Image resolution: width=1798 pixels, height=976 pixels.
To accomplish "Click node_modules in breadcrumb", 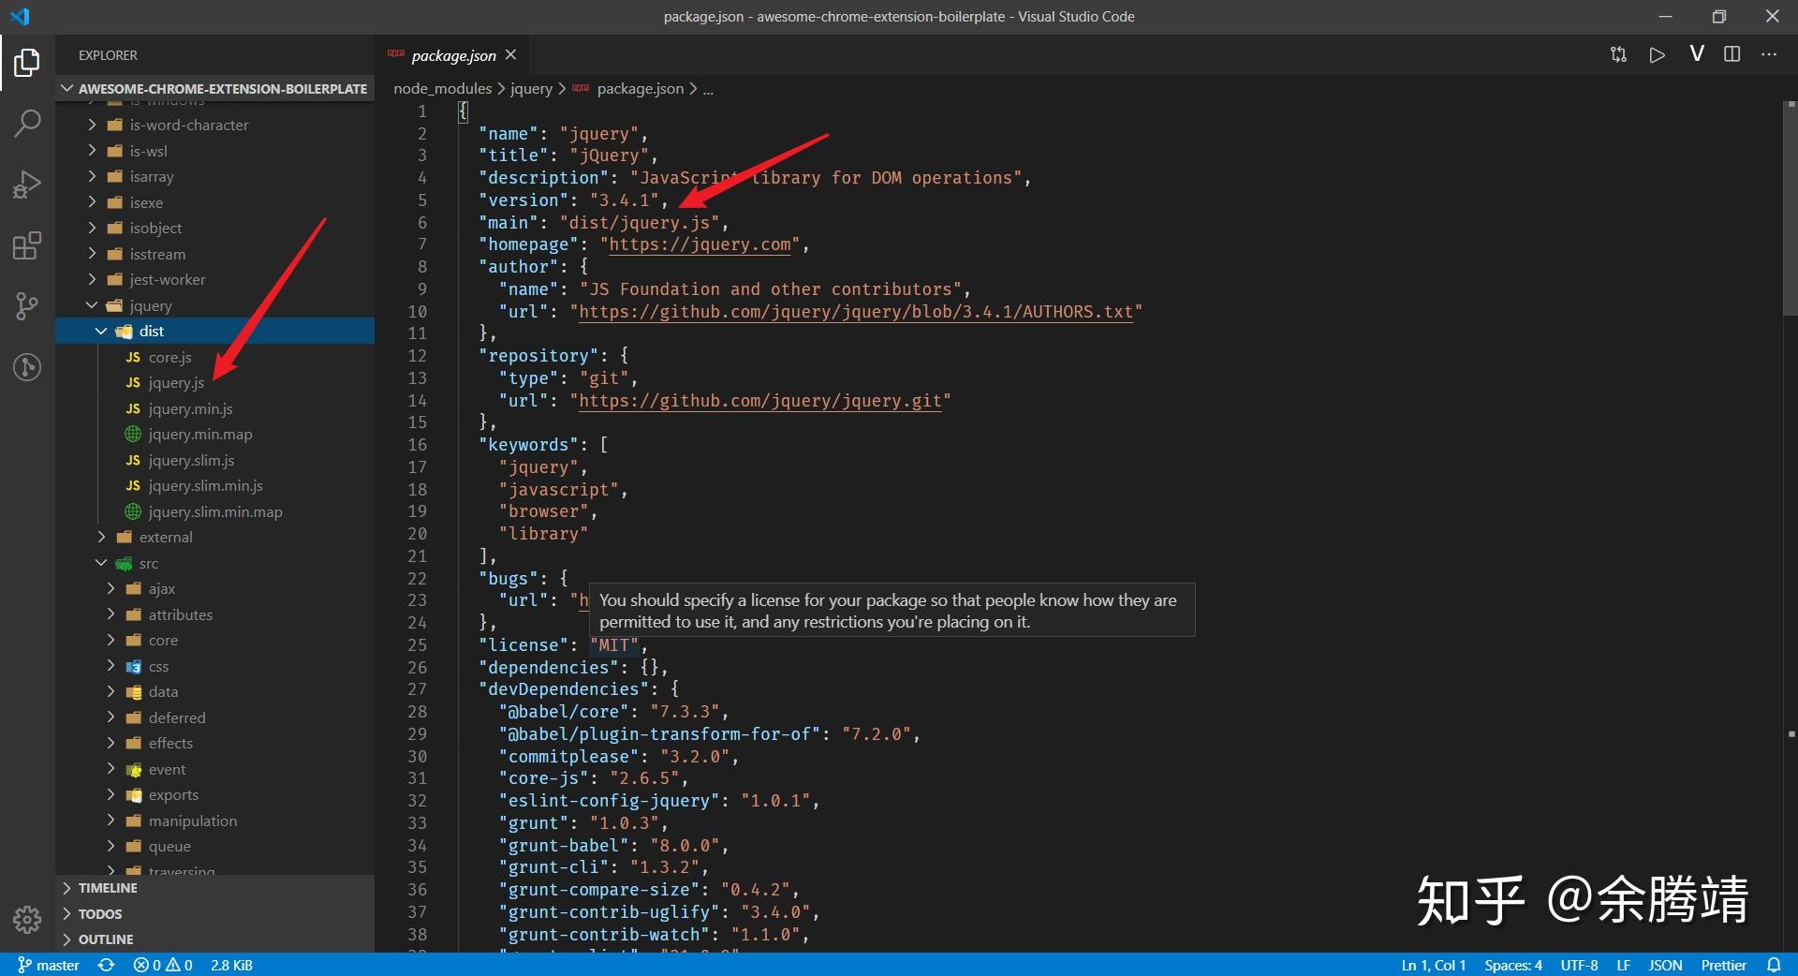I will click(442, 89).
